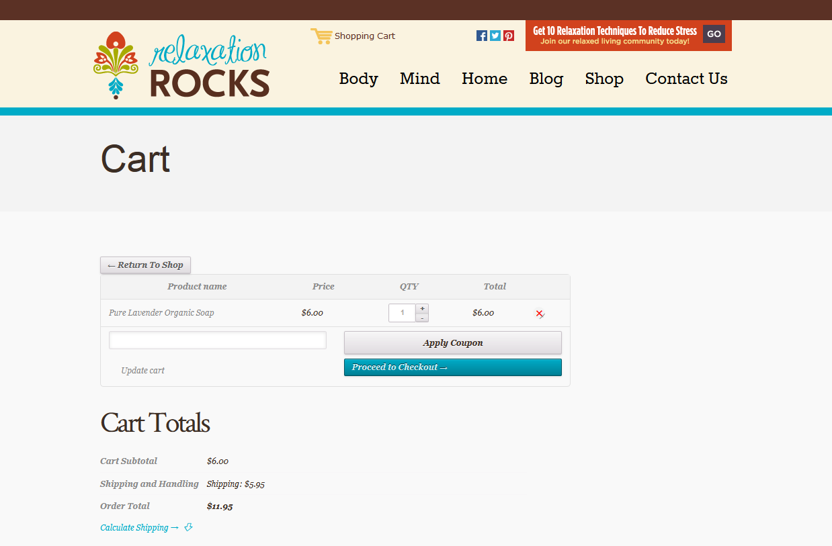Open Pure Lavender Organic Soap product link
This screenshot has height=546, width=832.
161,313
